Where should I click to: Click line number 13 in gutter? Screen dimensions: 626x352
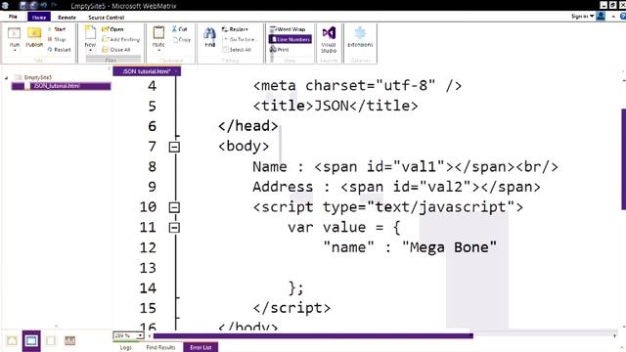tap(148, 268)
